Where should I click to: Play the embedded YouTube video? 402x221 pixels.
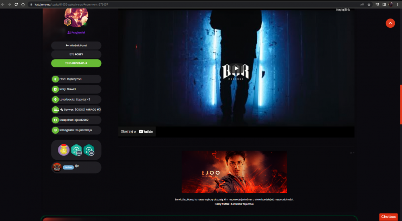[x=236, y=68]
